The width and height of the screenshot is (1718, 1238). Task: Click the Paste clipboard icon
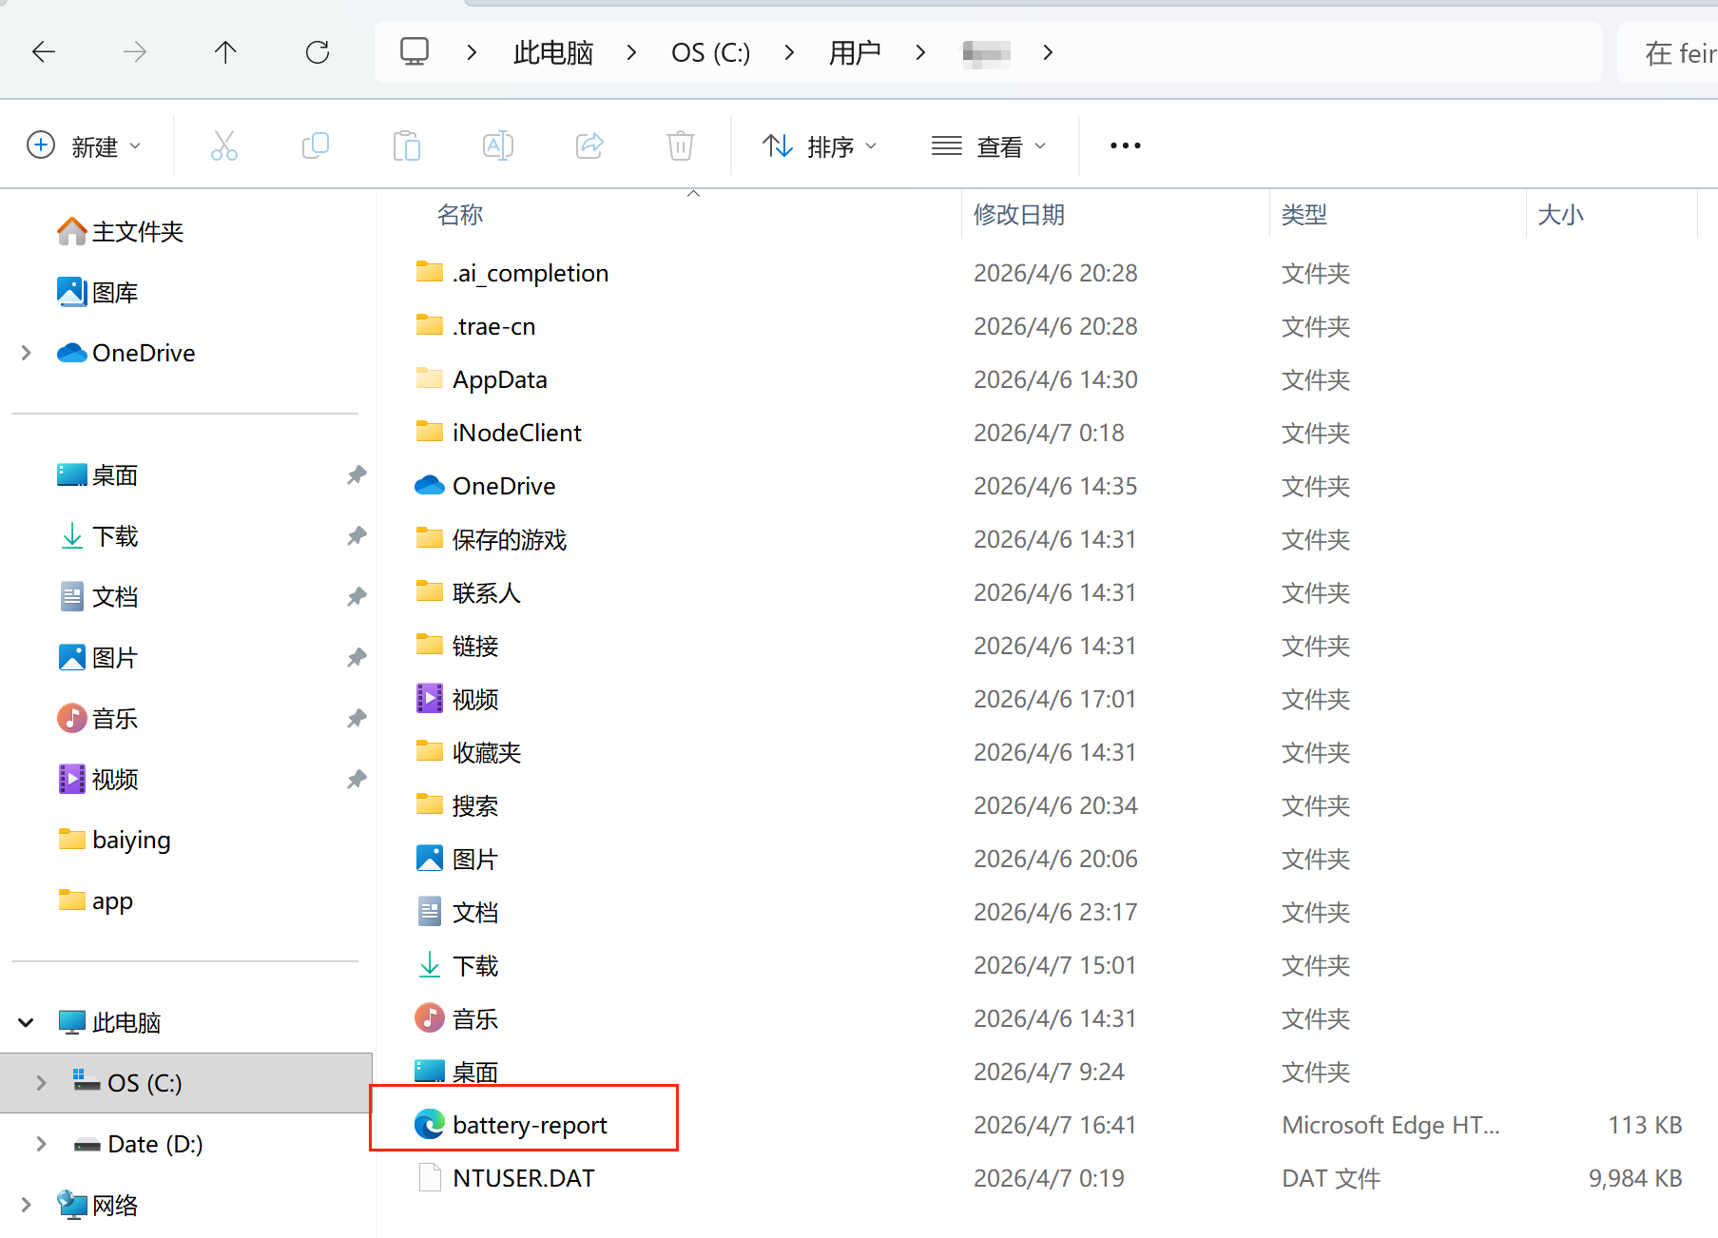406,145
